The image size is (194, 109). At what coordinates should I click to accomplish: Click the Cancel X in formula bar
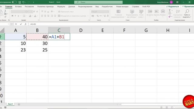(x=16, y=24)
